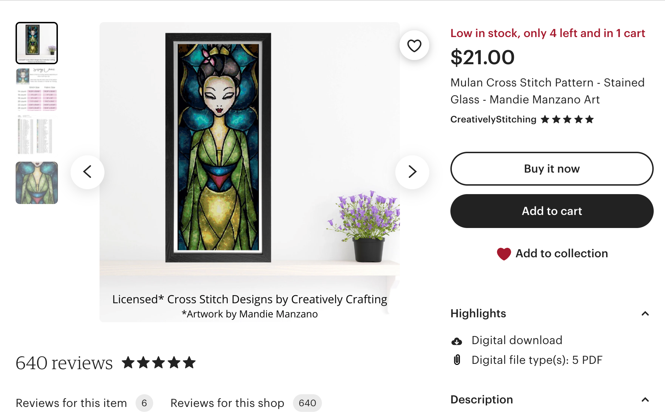The image size is (665, 420).
Task: Click the red heart beside Add to collection
Action: click(504, 254)
